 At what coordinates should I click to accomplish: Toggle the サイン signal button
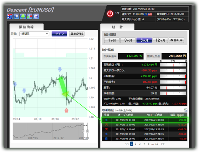(59, 34)
